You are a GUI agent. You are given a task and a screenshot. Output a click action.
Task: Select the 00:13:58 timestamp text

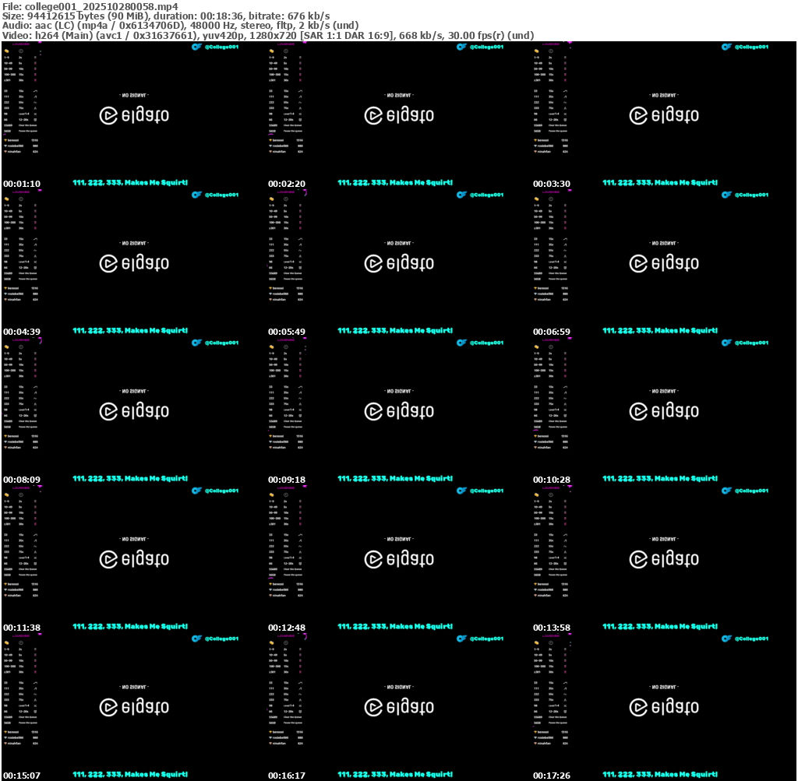coord(552,628)
